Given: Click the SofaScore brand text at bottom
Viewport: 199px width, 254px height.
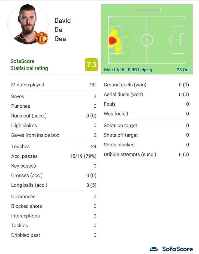Looking at the screenshot, I should coord(177,249).
